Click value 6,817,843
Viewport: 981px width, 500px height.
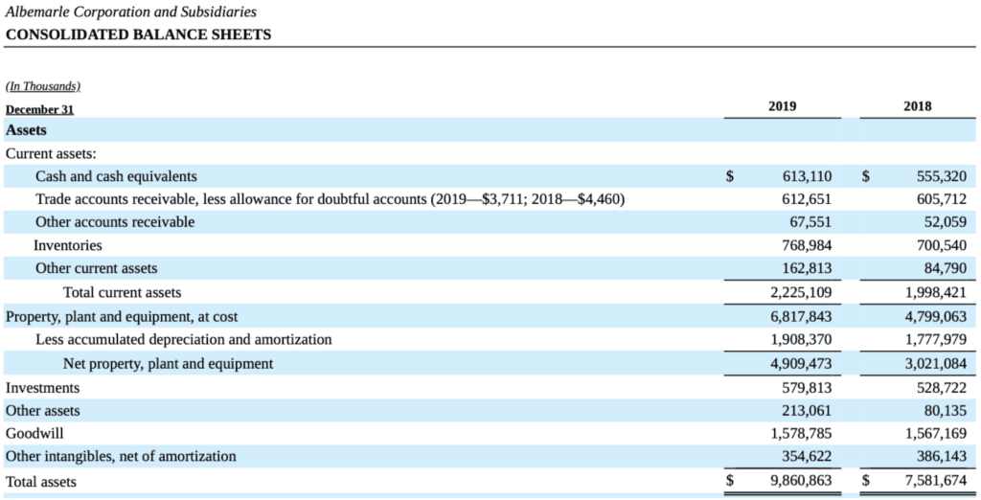click(801, 317)
